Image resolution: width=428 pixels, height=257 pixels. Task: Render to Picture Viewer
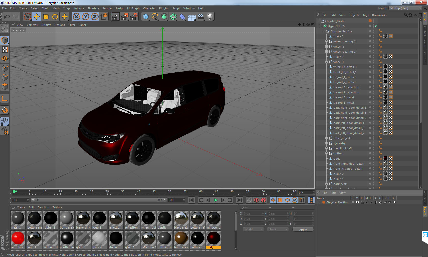click(125, 17)
